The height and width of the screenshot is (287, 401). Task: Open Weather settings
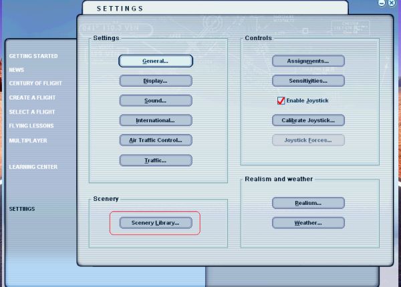(x=308, y=222)
